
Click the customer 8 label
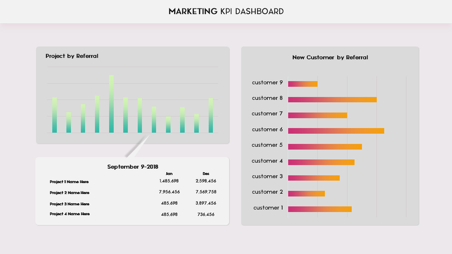click(x=267, y=98)
